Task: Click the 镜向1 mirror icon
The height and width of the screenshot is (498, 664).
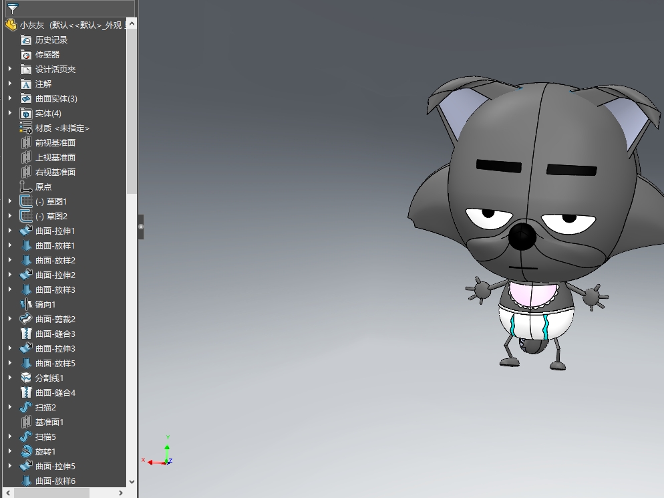Action: pos(26,304)
